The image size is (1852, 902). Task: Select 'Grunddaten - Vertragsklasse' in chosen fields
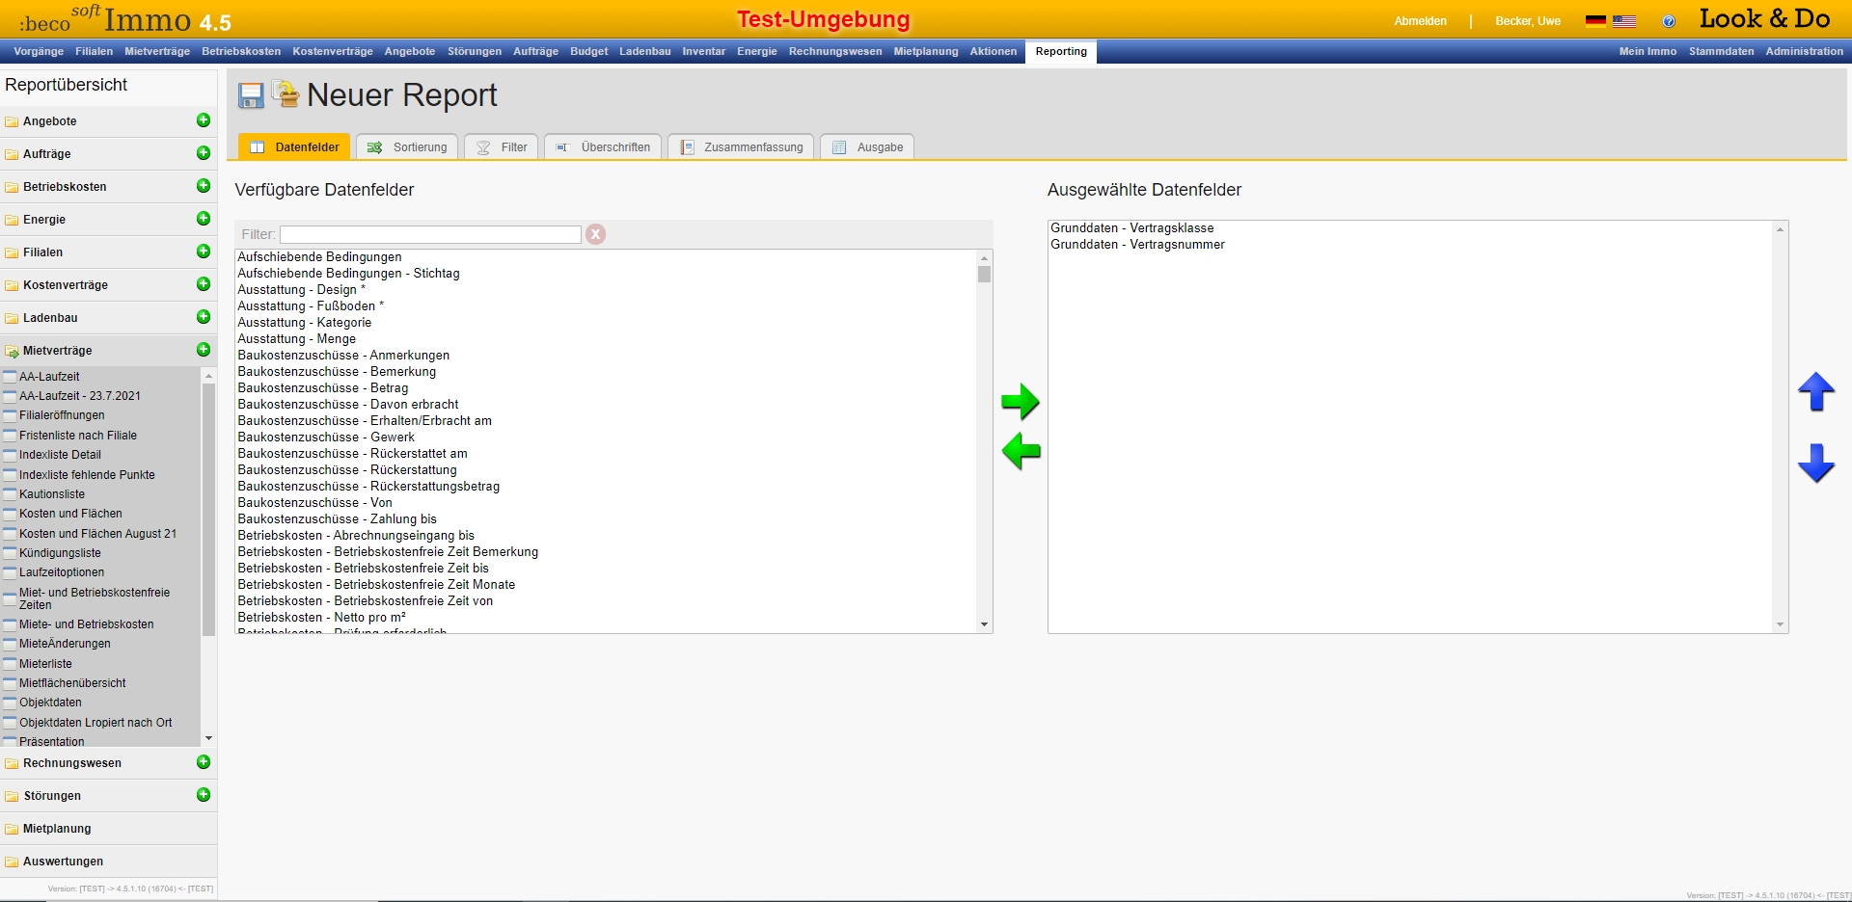1132,228
